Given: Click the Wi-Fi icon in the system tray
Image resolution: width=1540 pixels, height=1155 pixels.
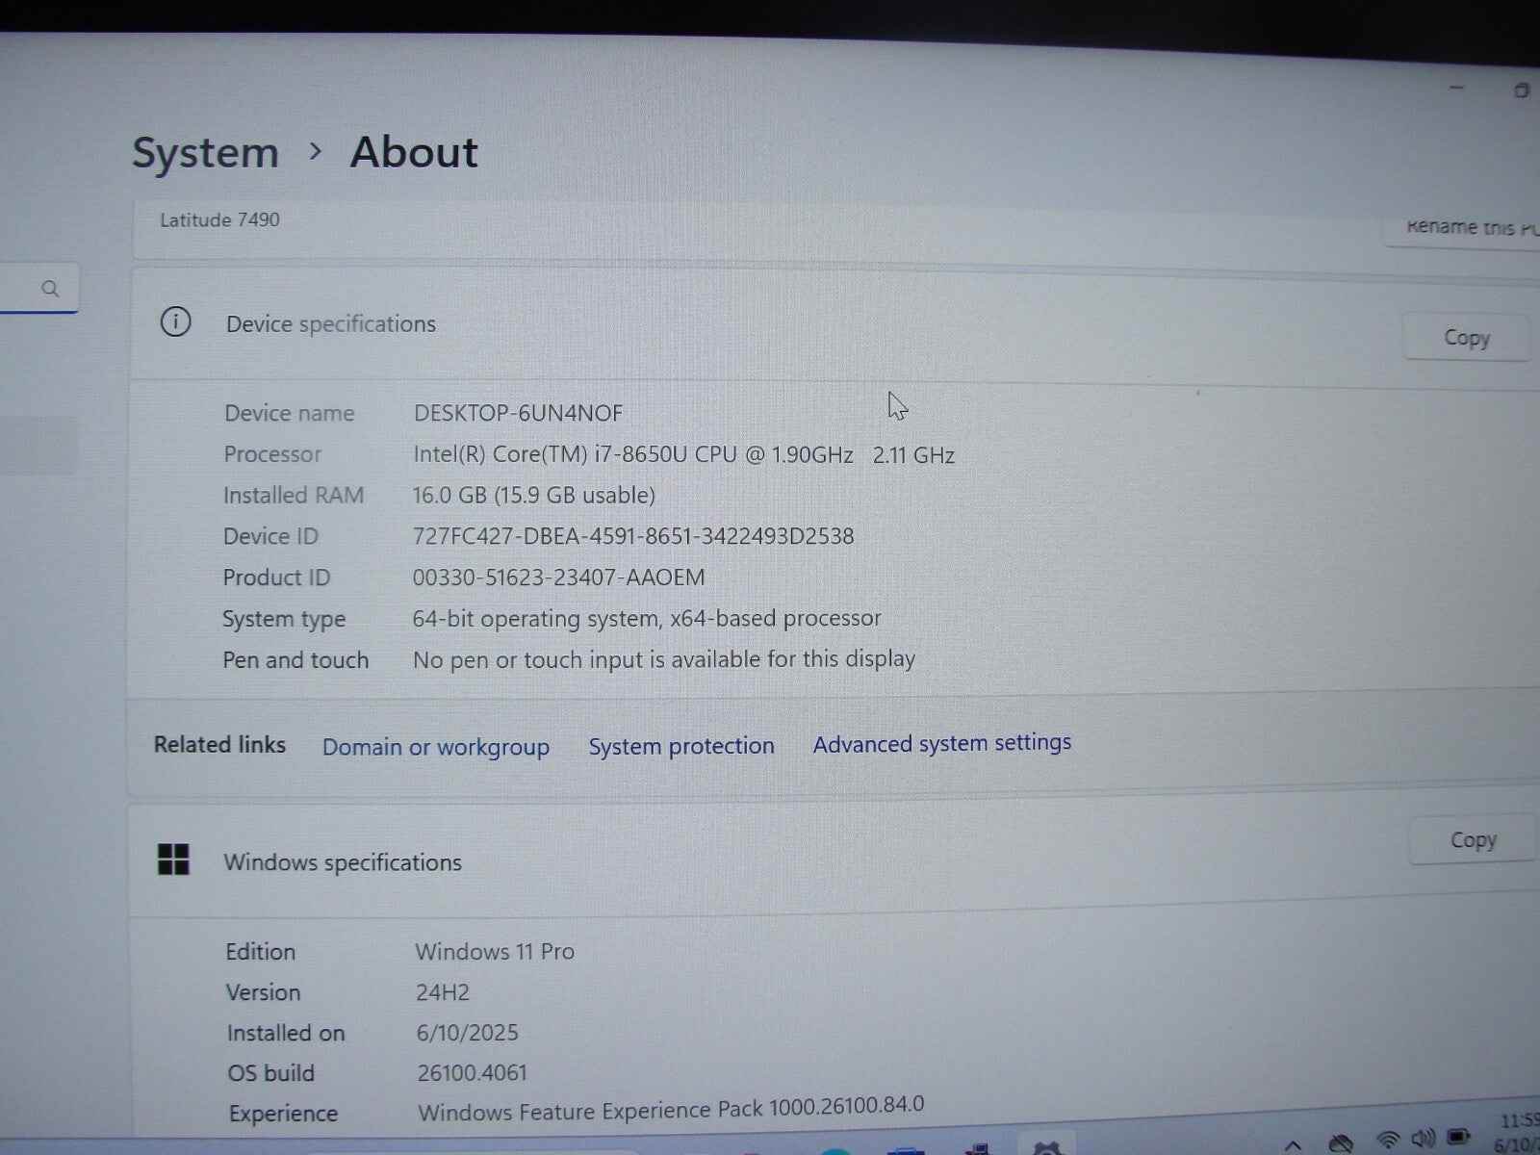Looking at the screenshot, I should point(1386,1139).
